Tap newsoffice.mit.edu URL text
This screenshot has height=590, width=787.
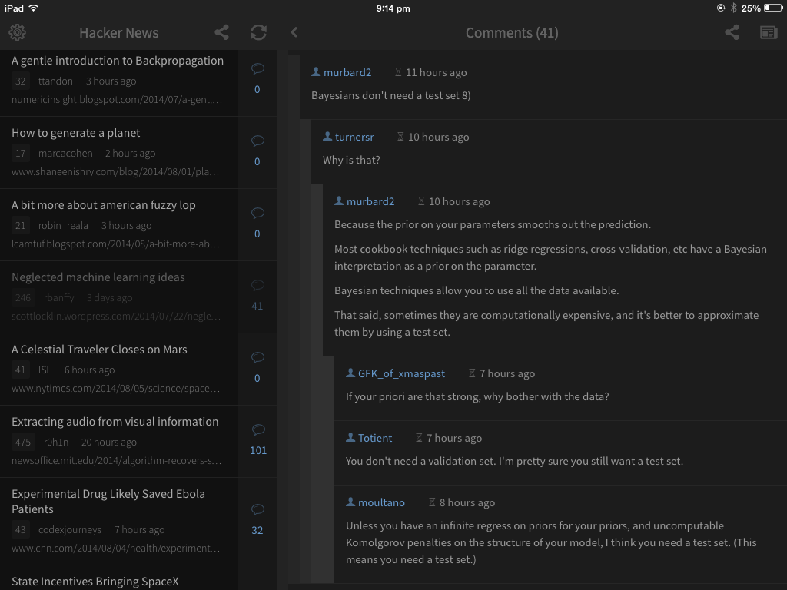[x=117, y=461]
